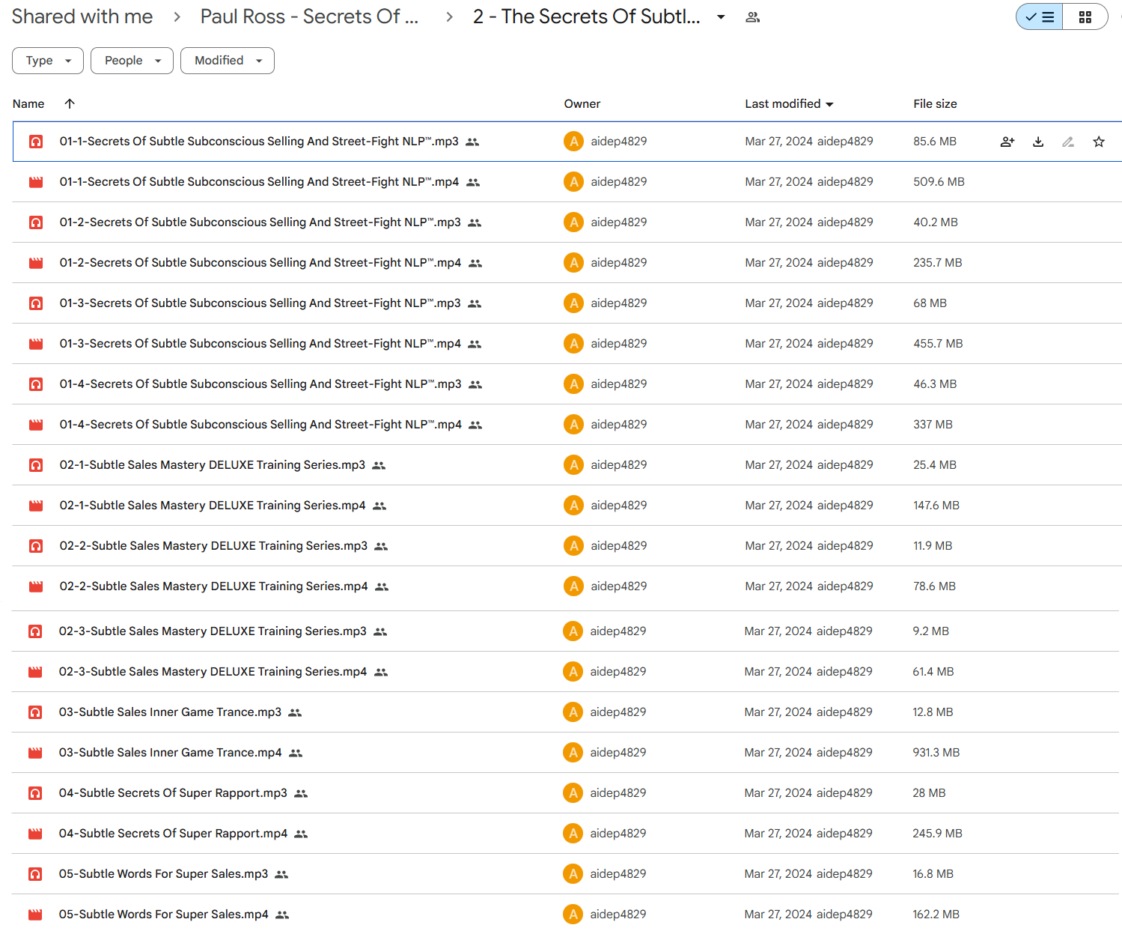Click the Owner column header
The height and width of the screenshot is (934, 1122).
(582, 104)
